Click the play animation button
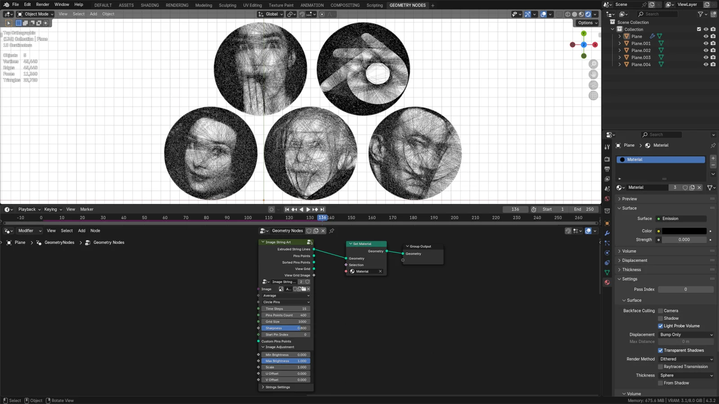 pos(308,210)
